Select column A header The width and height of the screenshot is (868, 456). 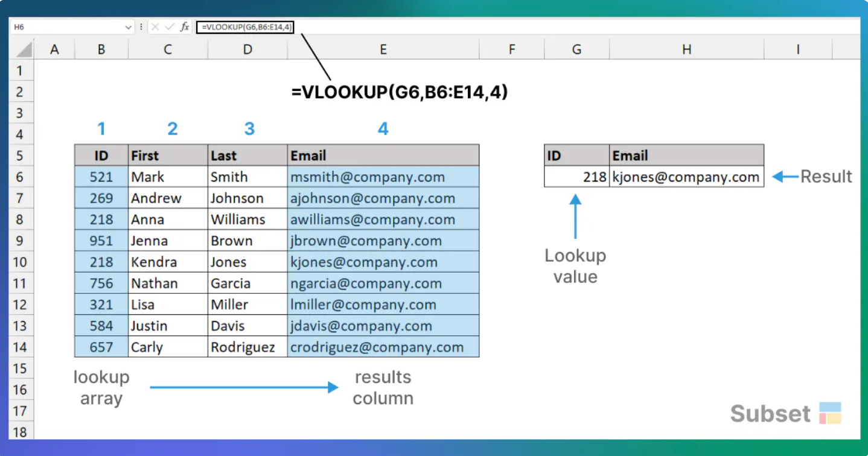click(54, 49)
